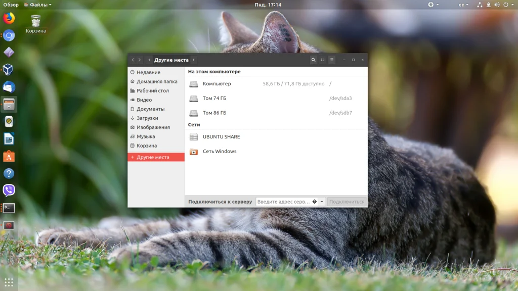This screenshot has width=518, height=291.
Task: Open the Файлы application menu
Action: pos(37,5)
